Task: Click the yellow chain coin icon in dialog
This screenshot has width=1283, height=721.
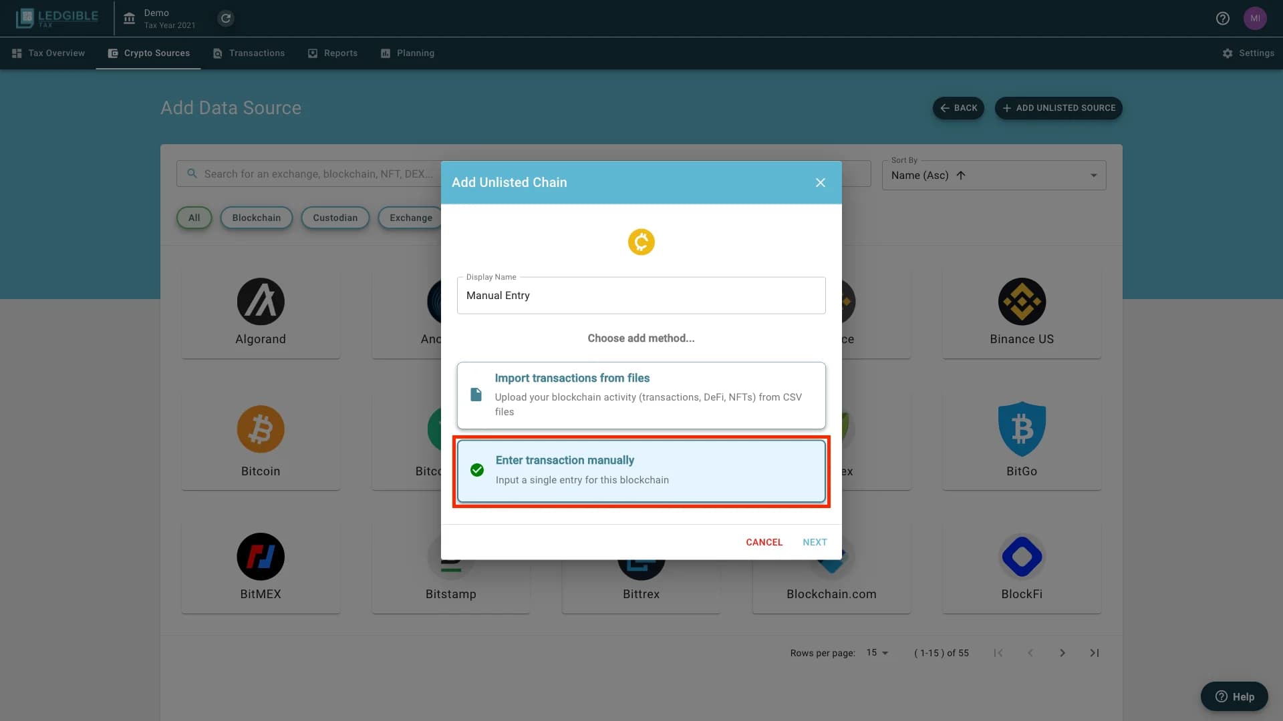Action: (x=641, y=242)
